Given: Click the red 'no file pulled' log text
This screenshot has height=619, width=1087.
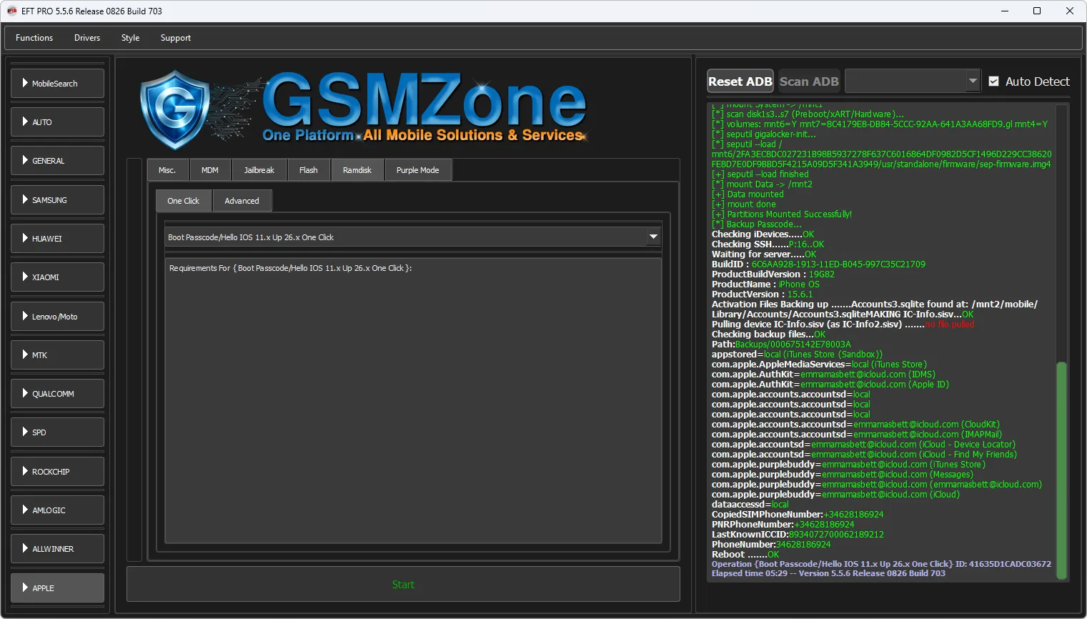Looking at the screenshot, I should point(950,325).
